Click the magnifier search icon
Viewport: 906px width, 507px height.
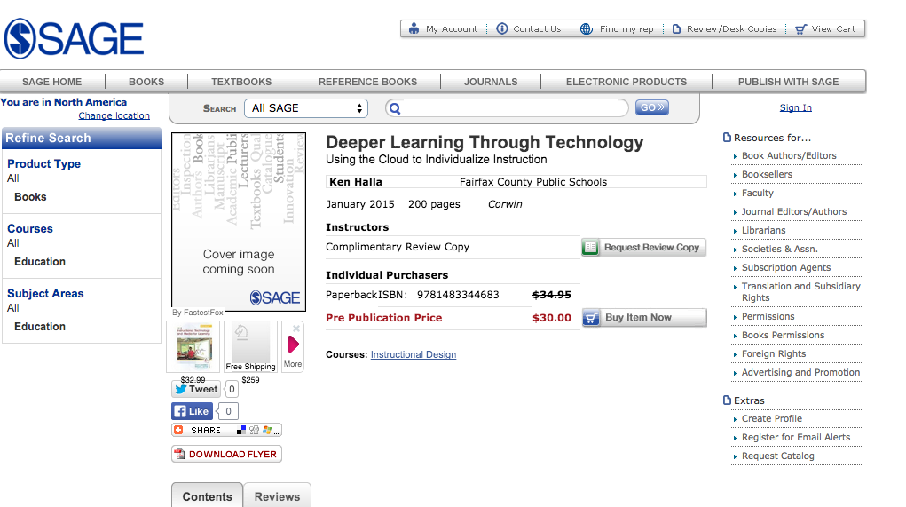[x=395, y=108]
